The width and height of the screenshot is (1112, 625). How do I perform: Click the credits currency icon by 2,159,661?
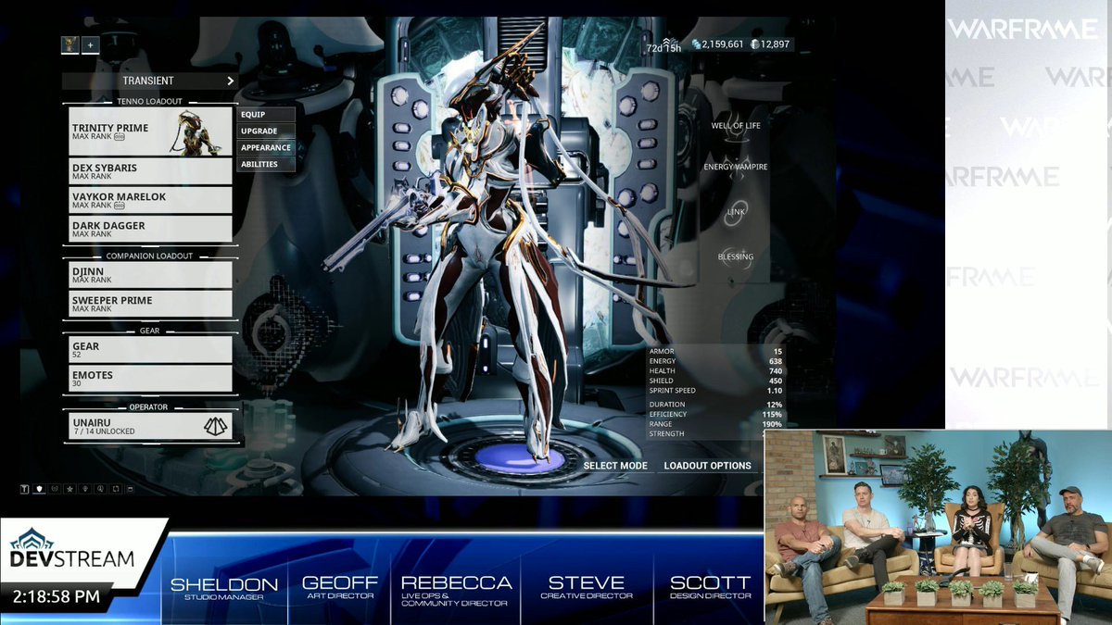pyautogui.click(x=696, y=44)
